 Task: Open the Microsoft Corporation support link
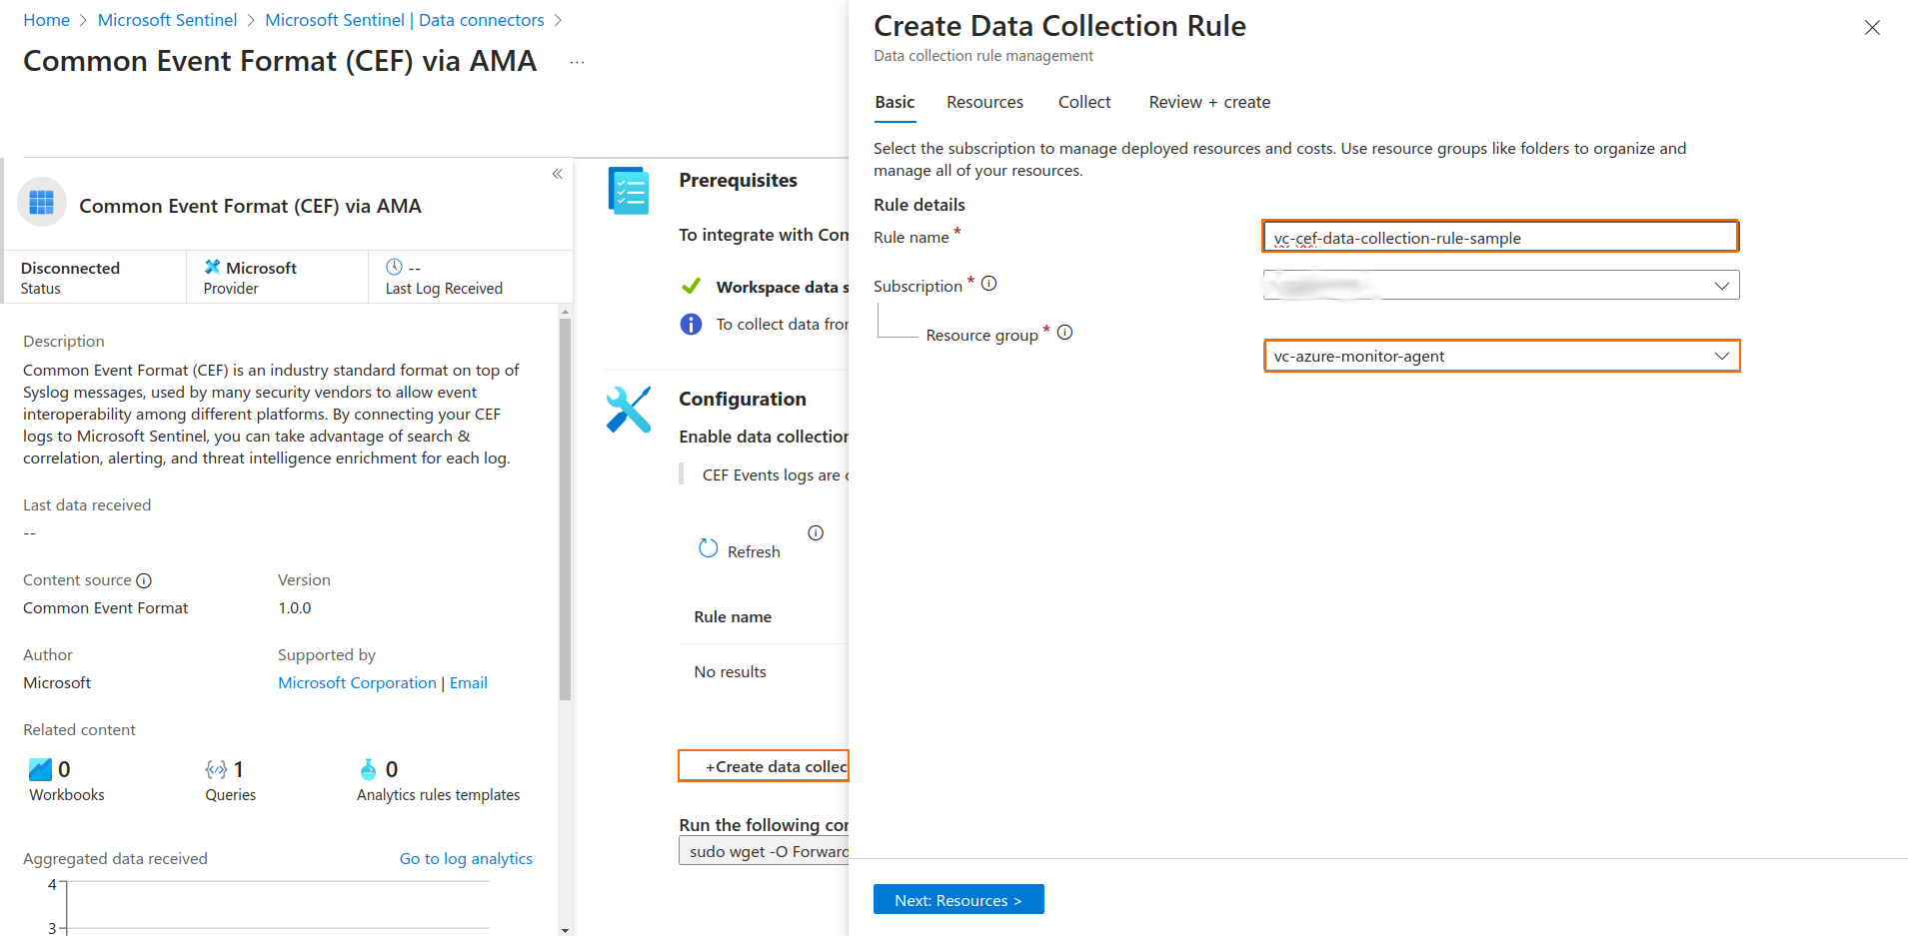pyautogui.click(x=357, y=683)
